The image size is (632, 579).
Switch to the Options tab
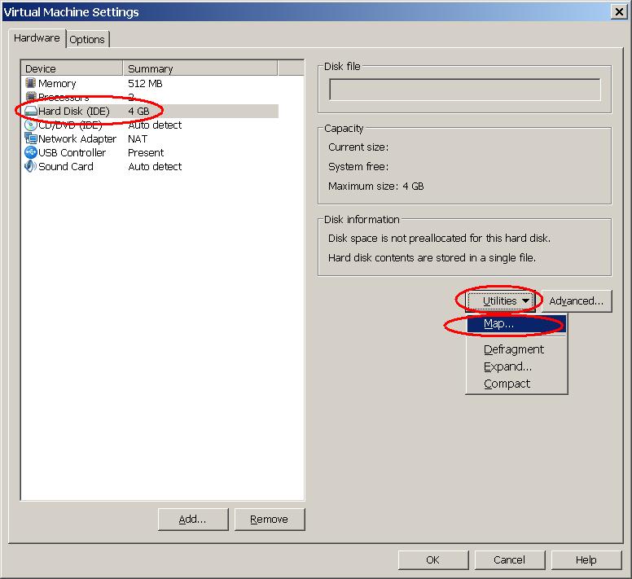click(x=87, y=39)
